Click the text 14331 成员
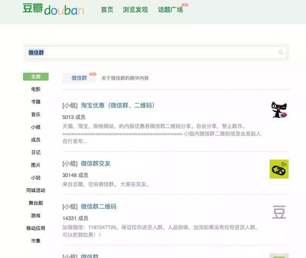Viewport: 306px width, 258px height. (x=75, y=218)
